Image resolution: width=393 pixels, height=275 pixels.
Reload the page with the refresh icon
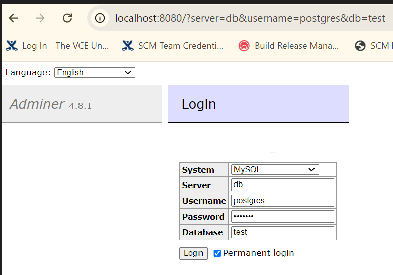click(67, 18)
